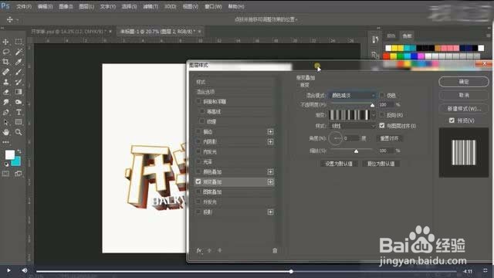The height and width of the screenshot is (278, 494).
Task: Select the Clone Stamp tool
Action: pos(5,82)
